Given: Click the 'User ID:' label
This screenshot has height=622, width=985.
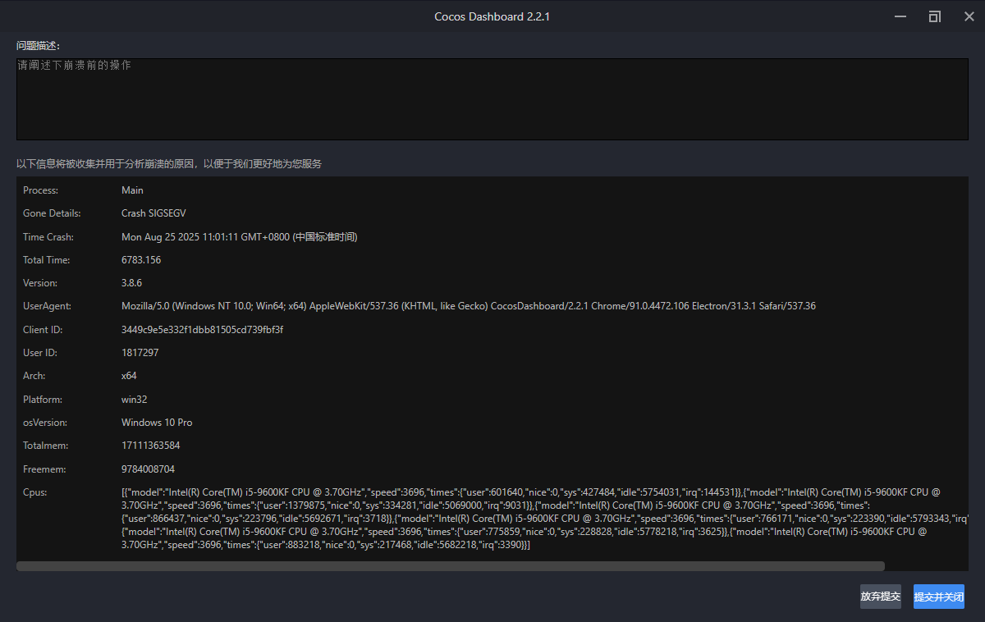Looking at the screenshot, I should click(x=39, y=353).
